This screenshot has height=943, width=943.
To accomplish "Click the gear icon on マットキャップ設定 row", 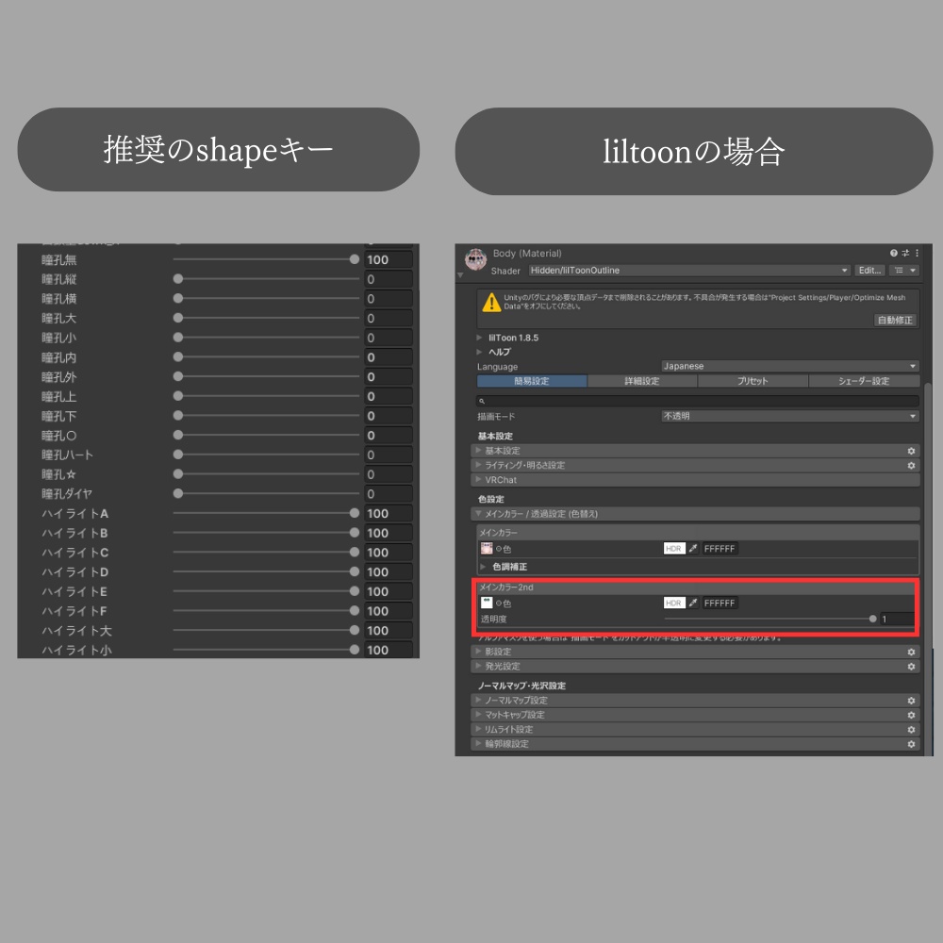I will click(x=911, y=715).
